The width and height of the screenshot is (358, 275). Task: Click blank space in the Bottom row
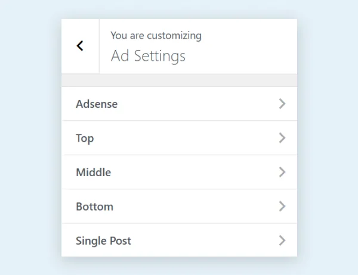pos(191,207)
